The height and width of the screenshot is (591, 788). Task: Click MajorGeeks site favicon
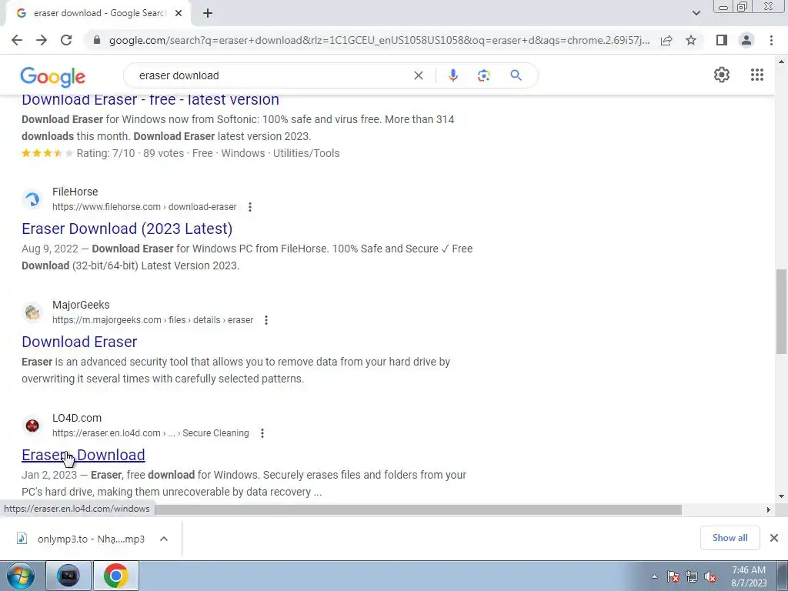[x=32, y=312]
